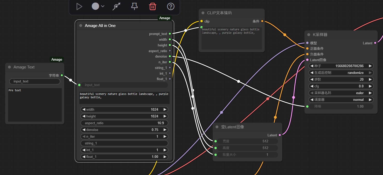Viewport: 383px width, 175px height.
Task: Click the string_1 output slot
Action: click(170, 68)
